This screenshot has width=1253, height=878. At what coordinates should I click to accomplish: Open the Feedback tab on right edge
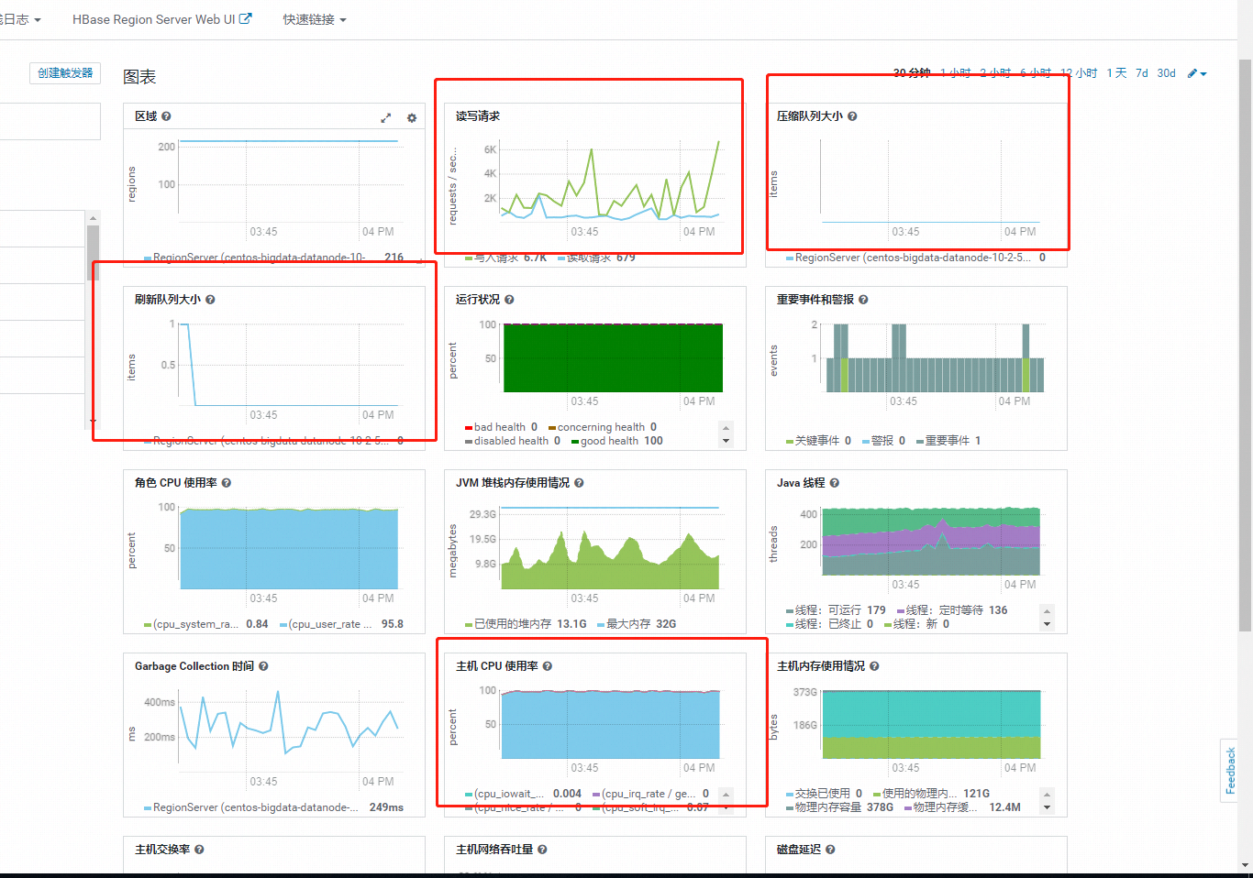point(1230,770)
